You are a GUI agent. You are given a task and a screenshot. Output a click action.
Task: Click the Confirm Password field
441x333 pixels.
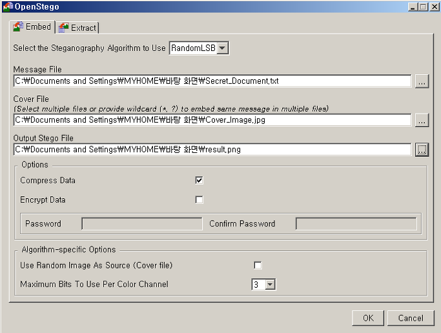pyautogui.click(x=356, y=224)
